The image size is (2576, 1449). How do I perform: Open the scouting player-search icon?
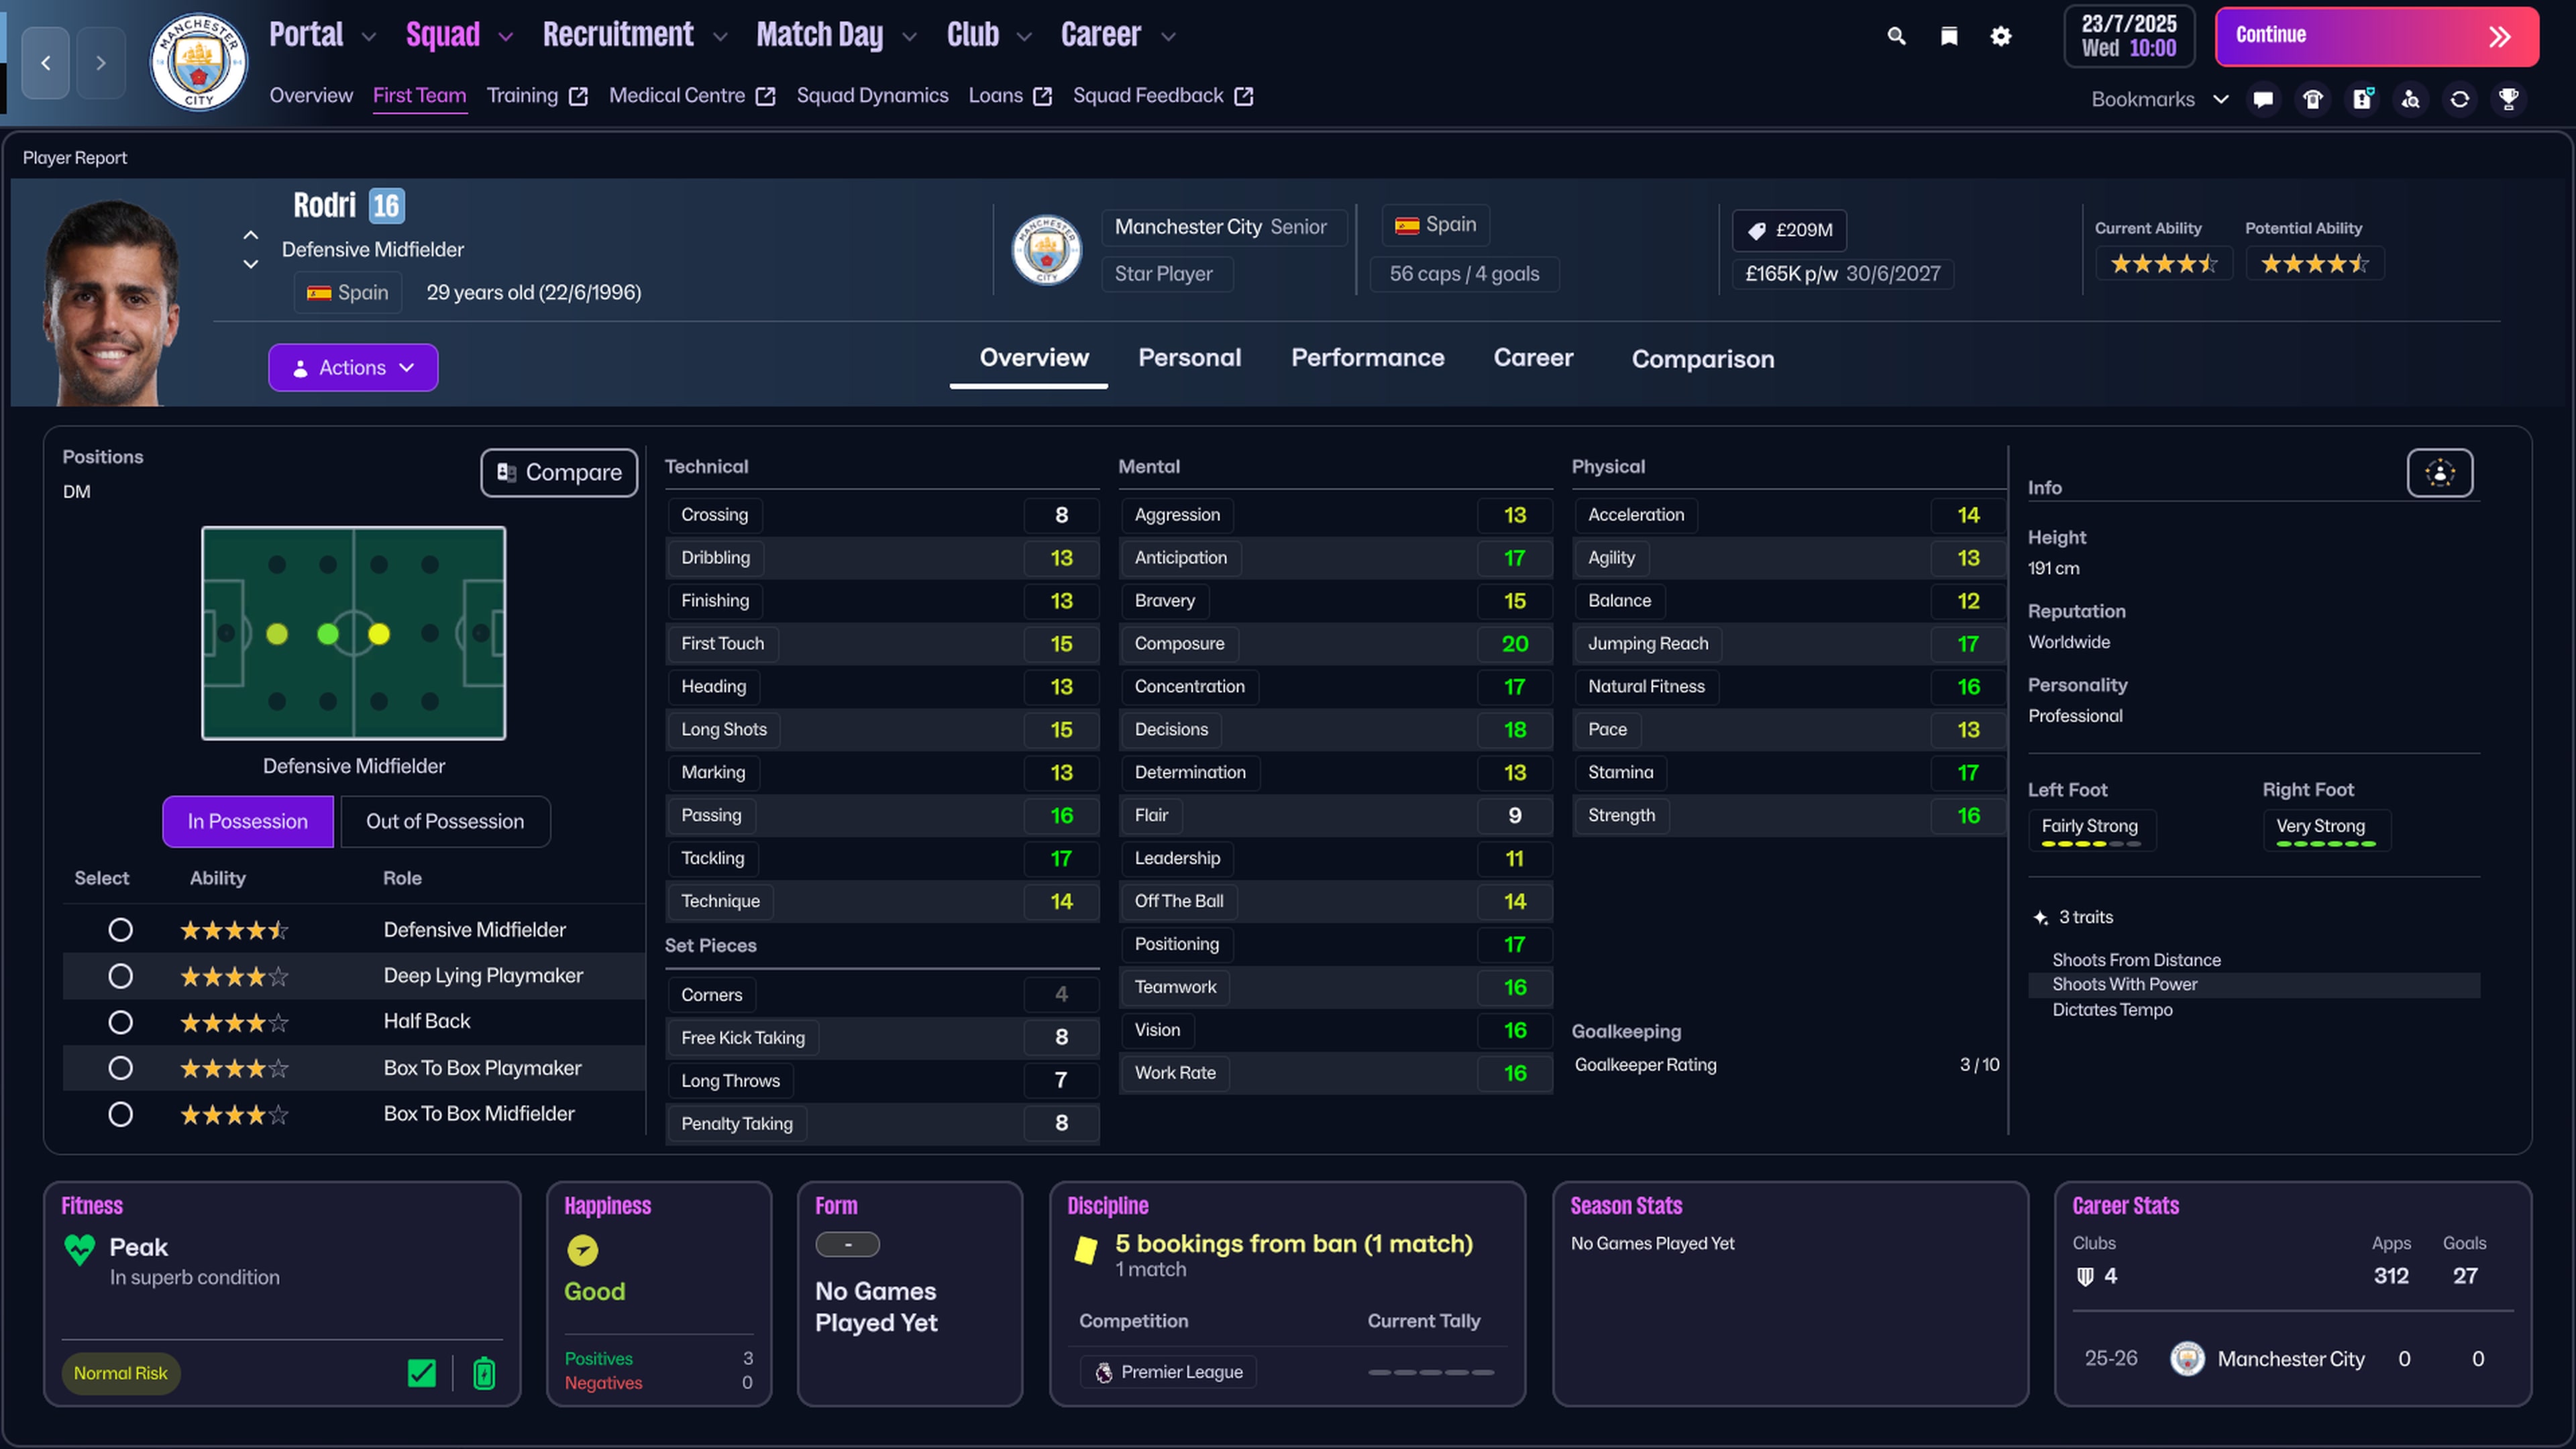[2411, 99]
